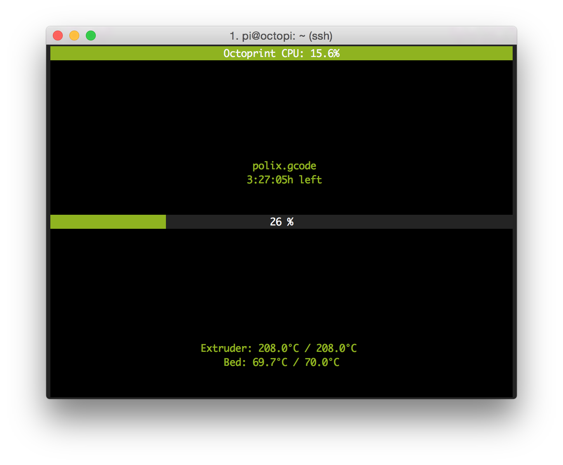Click the green filled part of the progress bar

pos(108,222)
